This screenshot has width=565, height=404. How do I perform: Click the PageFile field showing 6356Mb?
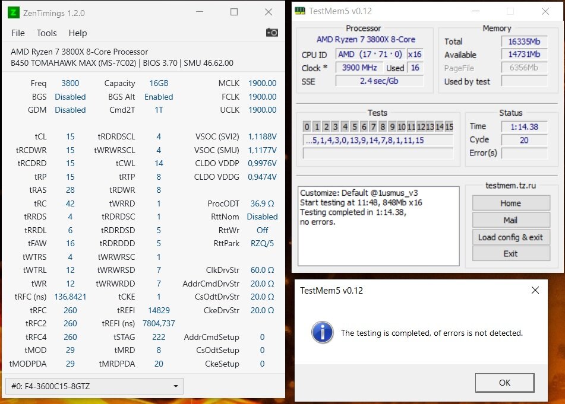[524, 68]
